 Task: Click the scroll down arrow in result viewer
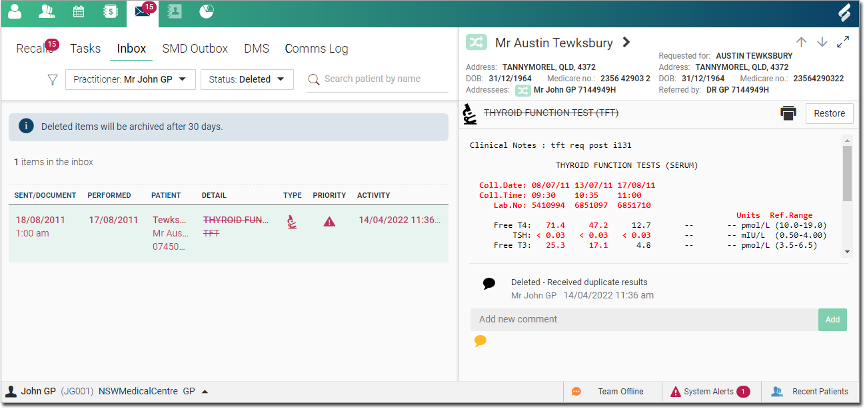pyautogui.click(x=847, y=252)
